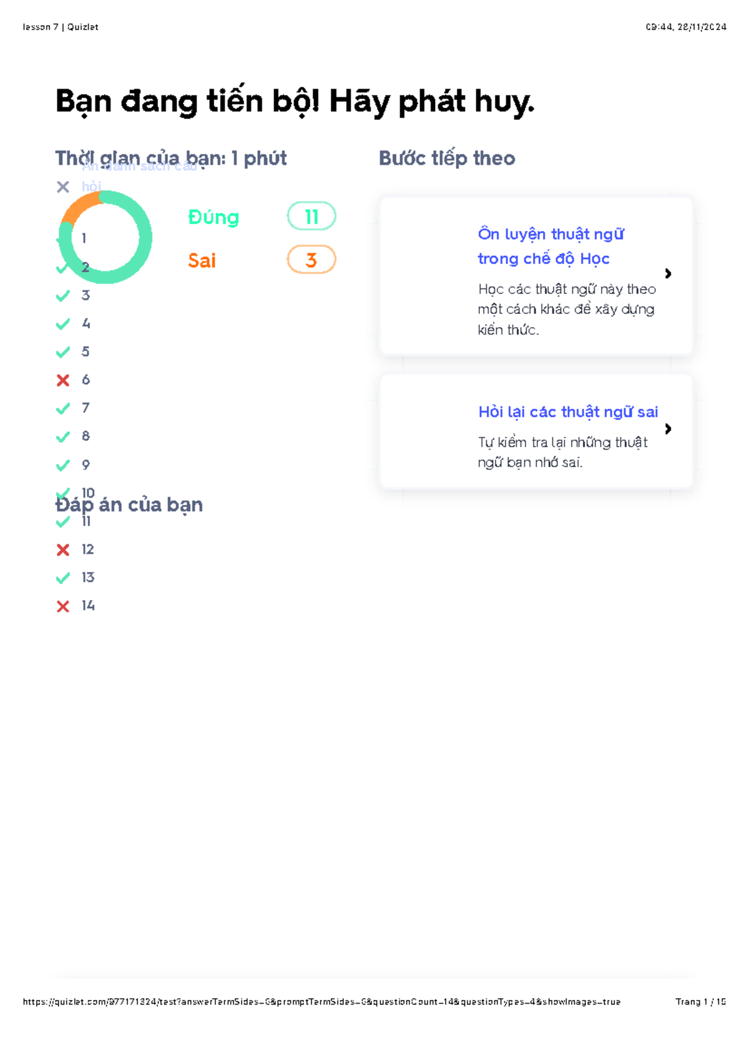
Task: Click the green checkmark beside question 9
Action: click(62, 464)
